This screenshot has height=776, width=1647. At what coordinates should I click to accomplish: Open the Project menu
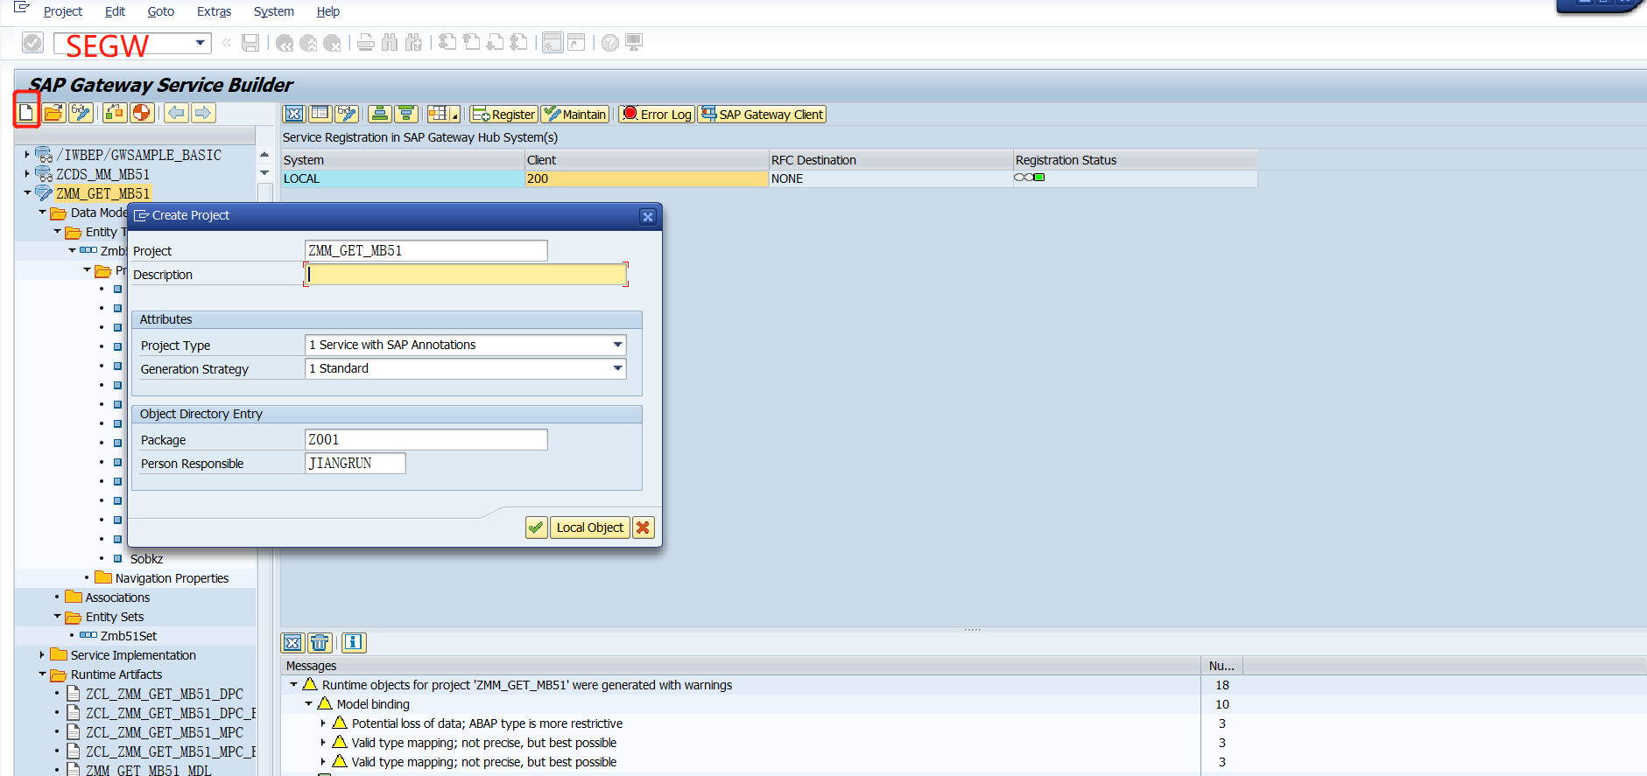[63, 11]
